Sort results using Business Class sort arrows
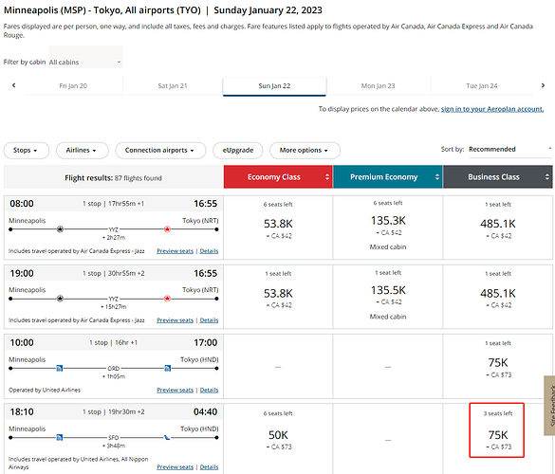 tap(546, 177)
